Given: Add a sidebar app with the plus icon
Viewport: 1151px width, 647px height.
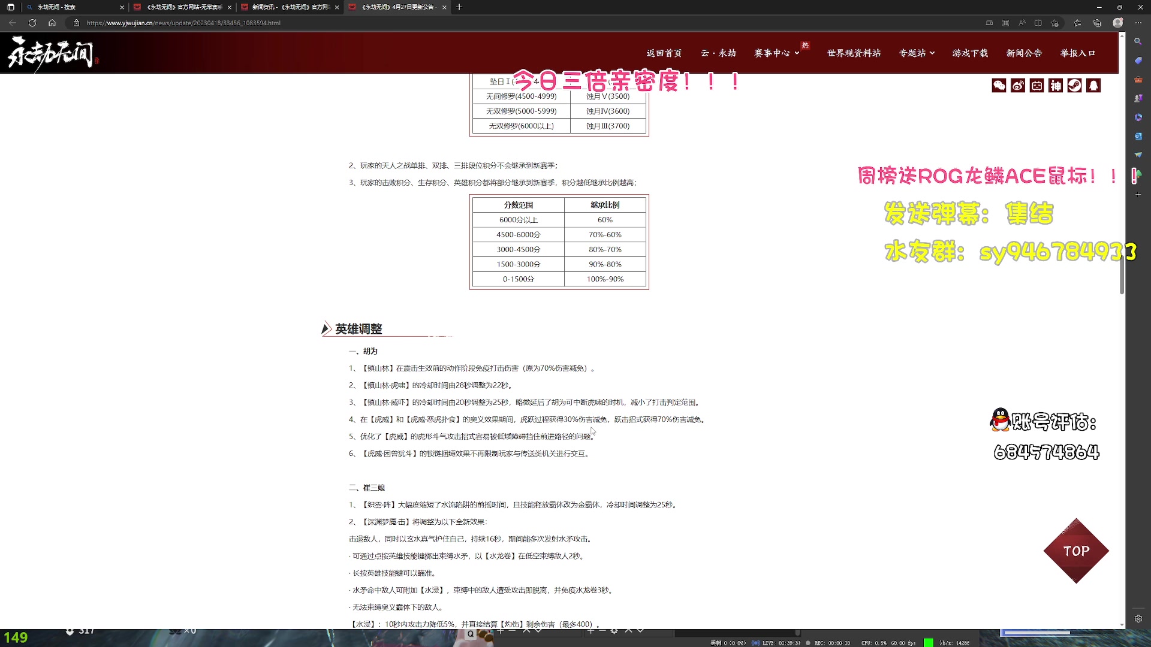Looking at the screenshot, I should 1138,195.
